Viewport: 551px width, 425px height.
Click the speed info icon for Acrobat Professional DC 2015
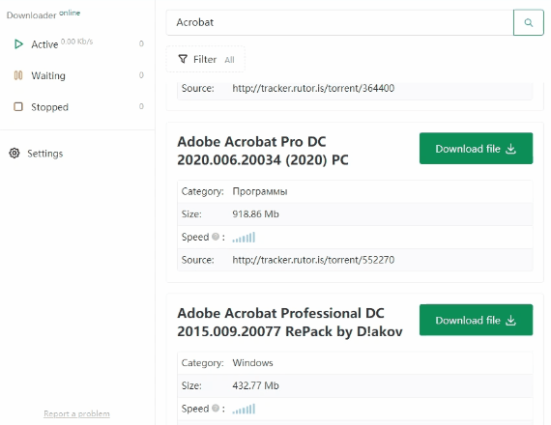click(x=216, y=409)
